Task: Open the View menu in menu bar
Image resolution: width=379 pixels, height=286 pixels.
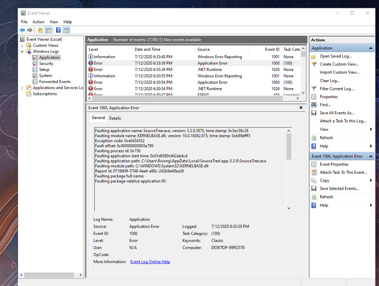Action: coord(54,22)
